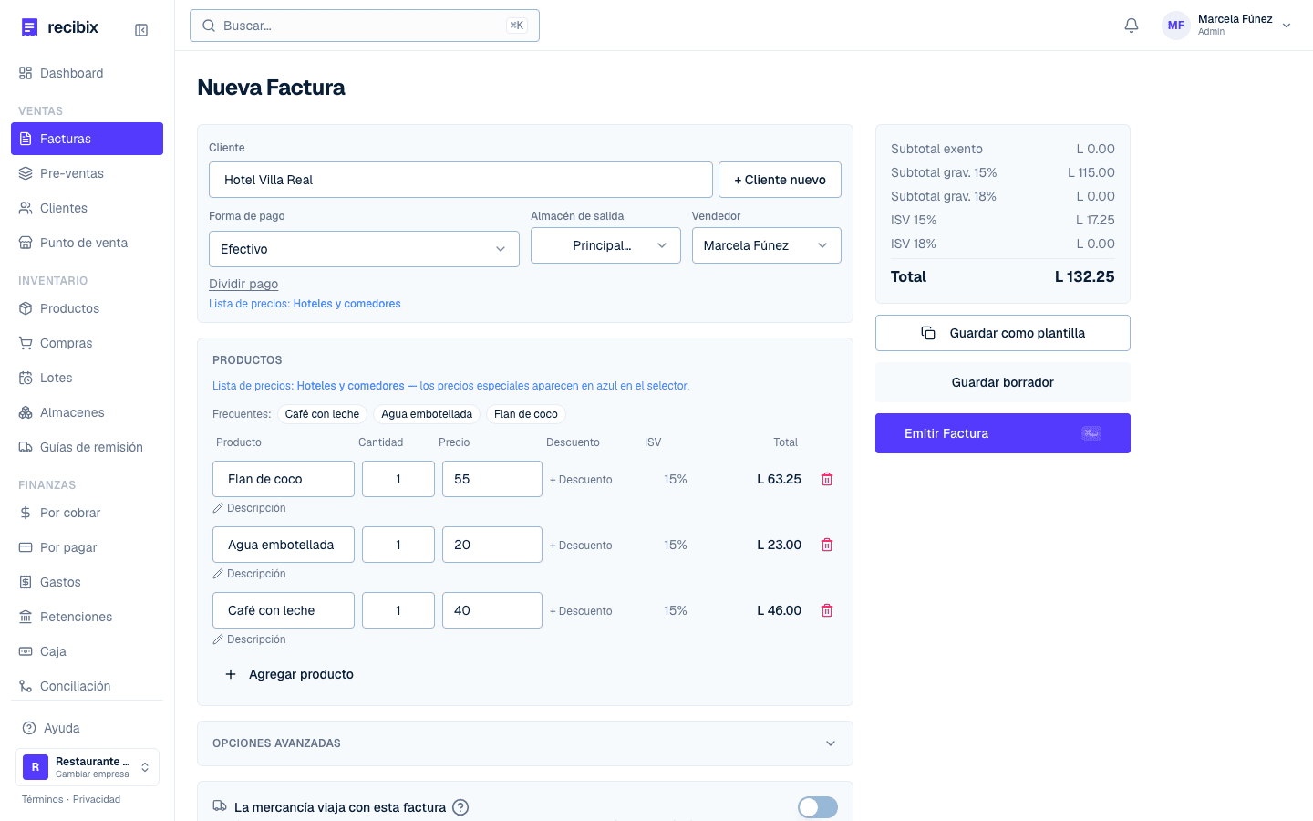Add discount to Flan de coco row
Image resolution: width=1313 pixels, height=821 pixels.
[581, 480]
